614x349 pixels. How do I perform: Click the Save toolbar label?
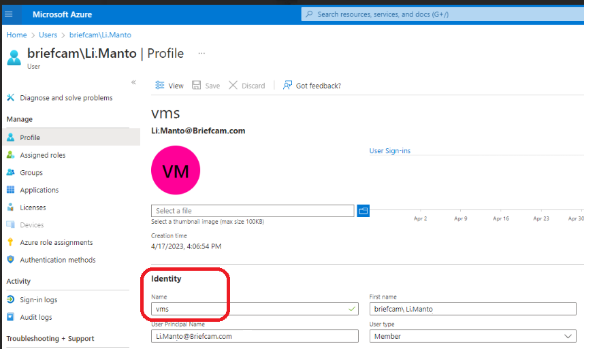(212, 86)
